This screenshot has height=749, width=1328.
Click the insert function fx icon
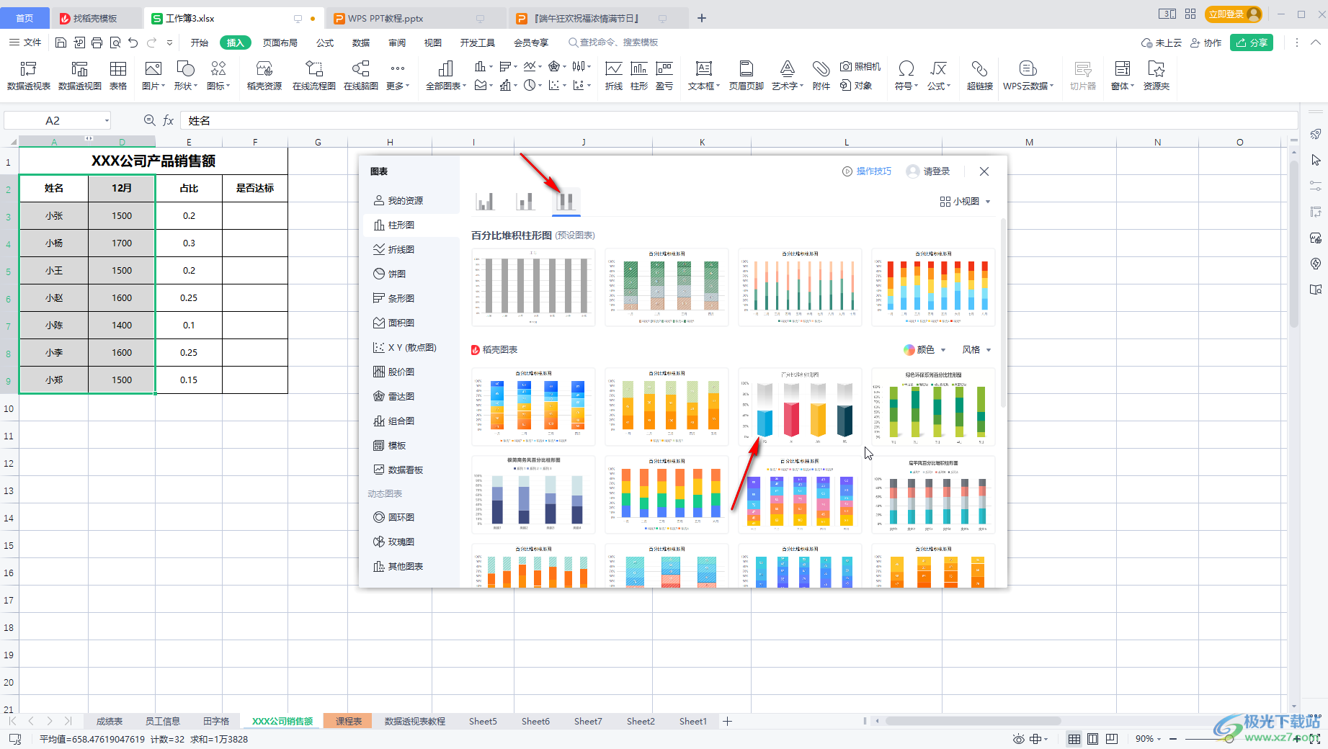coord(169,120)
